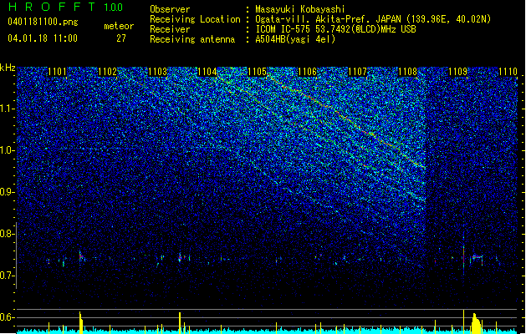Click the Receiving antenna label
Screen dimensions: 526x334
coord(192,39)
